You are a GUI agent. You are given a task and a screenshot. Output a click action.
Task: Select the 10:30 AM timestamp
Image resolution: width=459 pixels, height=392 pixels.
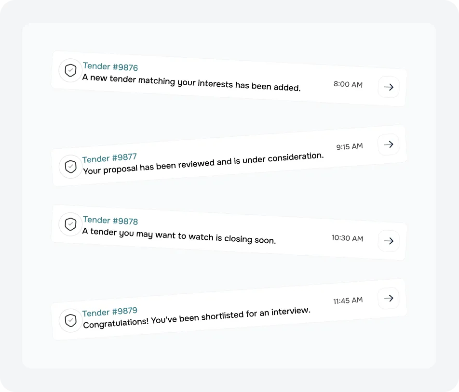(347, 238)
